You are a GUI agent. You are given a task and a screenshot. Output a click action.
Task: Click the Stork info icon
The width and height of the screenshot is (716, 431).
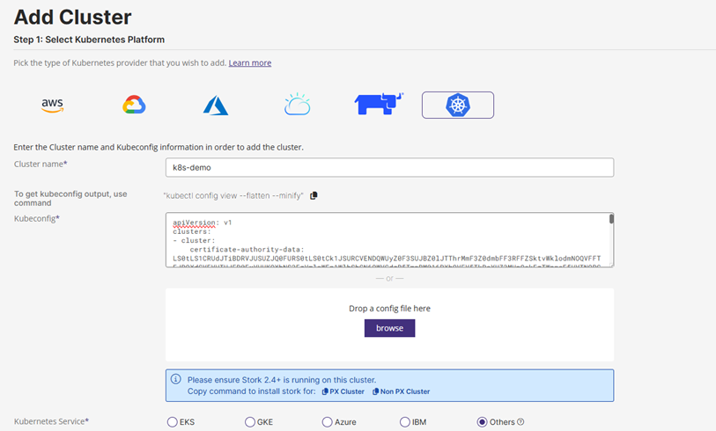click(x=176, y=379)
